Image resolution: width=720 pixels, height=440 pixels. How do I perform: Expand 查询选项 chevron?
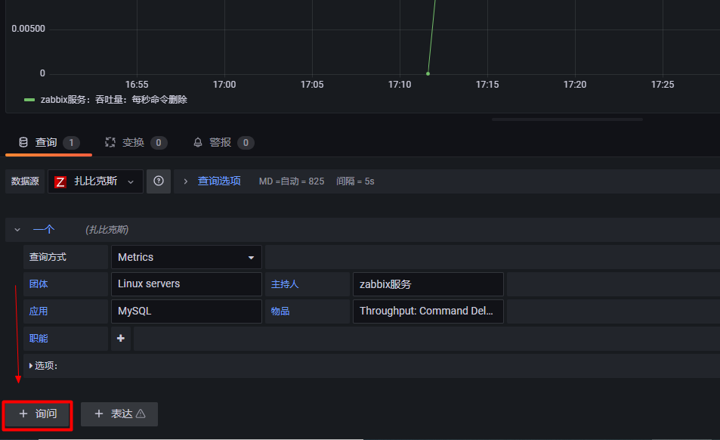186,181
